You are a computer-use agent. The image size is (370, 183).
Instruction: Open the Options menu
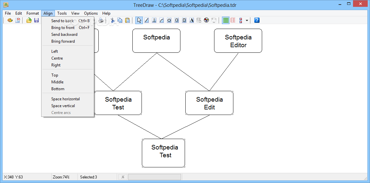pos(91,13)
